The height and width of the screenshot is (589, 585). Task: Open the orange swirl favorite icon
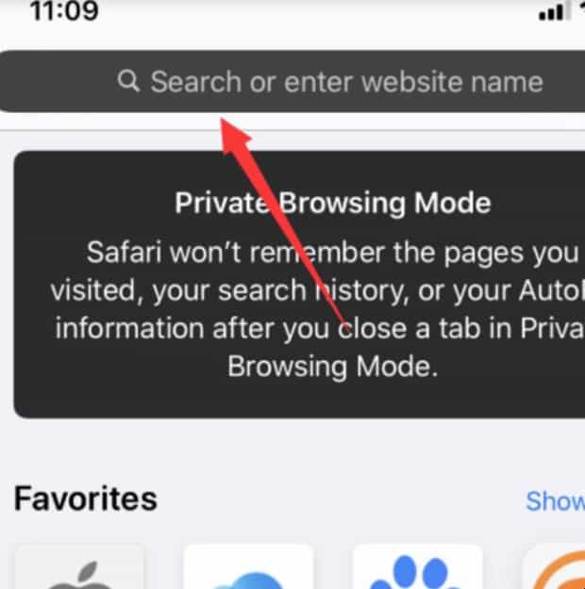[x=554, y=566]
